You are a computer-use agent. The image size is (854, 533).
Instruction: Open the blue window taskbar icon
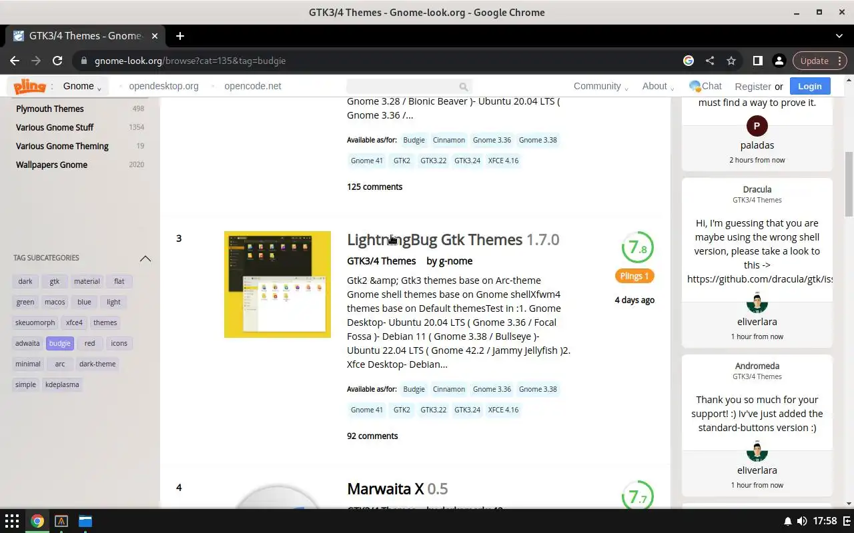click(x=85, y=521)
